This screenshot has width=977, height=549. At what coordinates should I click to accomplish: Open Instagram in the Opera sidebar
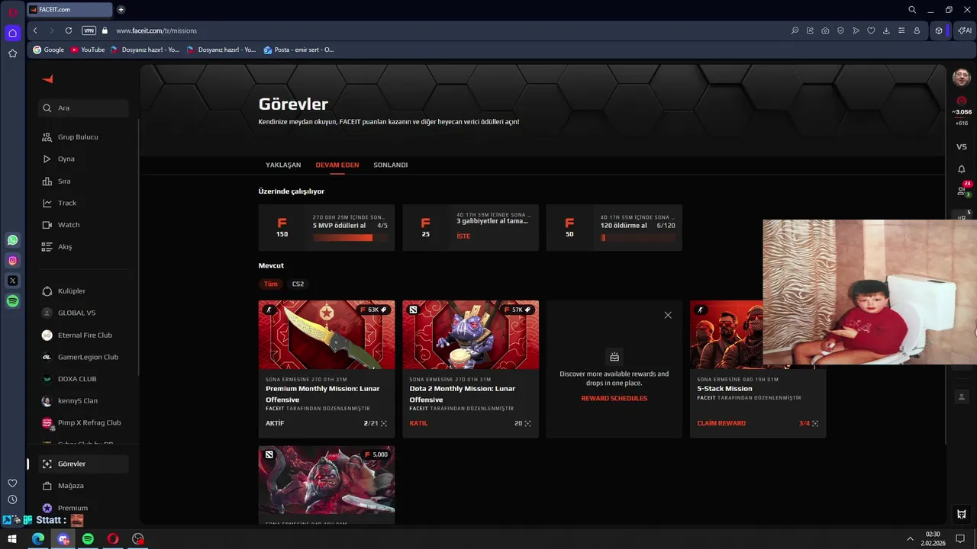click(x=12, y=260)
